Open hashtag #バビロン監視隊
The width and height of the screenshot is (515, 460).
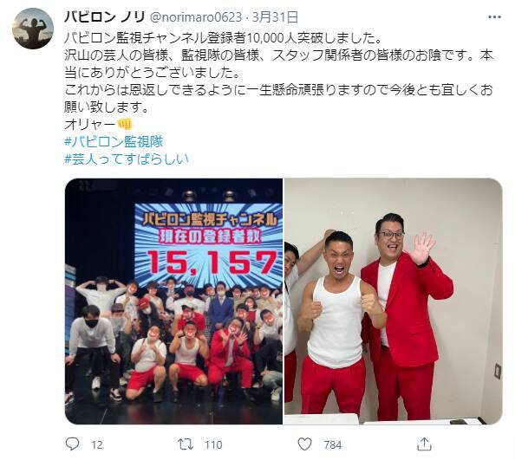point(114,141)
